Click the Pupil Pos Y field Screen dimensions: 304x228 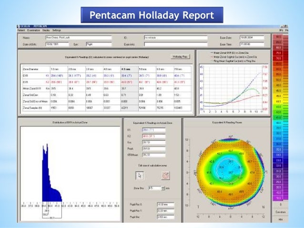(166, 211)
